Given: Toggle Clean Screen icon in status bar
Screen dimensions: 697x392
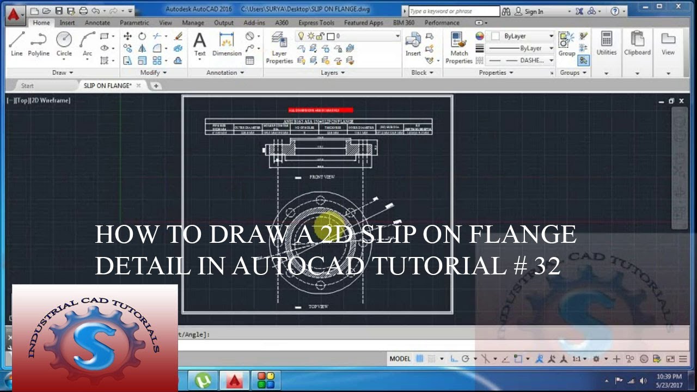Looking at the screenshot, I should (x=670, y=359).
